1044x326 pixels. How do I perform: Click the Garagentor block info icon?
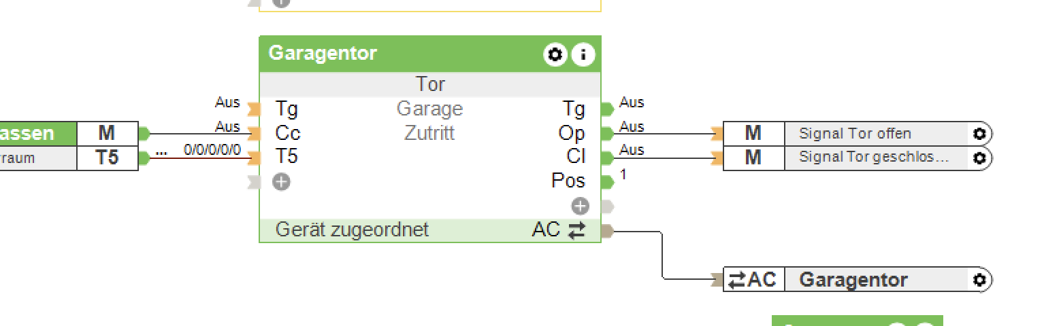[x=583, y=54]
